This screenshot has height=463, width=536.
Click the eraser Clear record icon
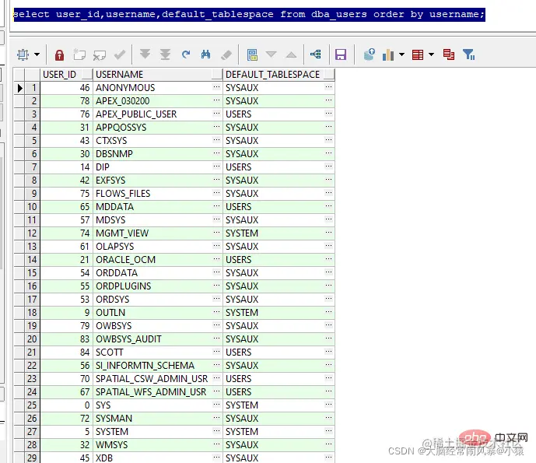tap(226, 54)
